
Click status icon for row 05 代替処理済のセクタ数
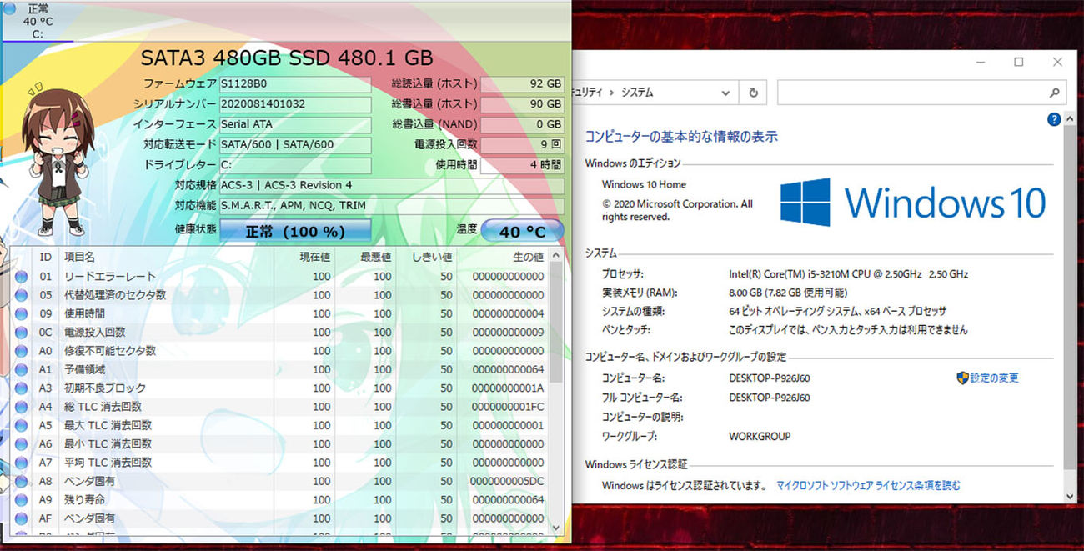[21, 295]
